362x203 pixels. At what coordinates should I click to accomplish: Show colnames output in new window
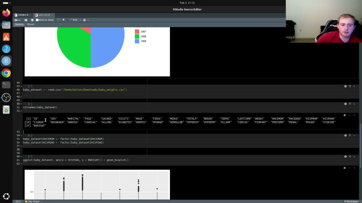[x=344, y=115]
